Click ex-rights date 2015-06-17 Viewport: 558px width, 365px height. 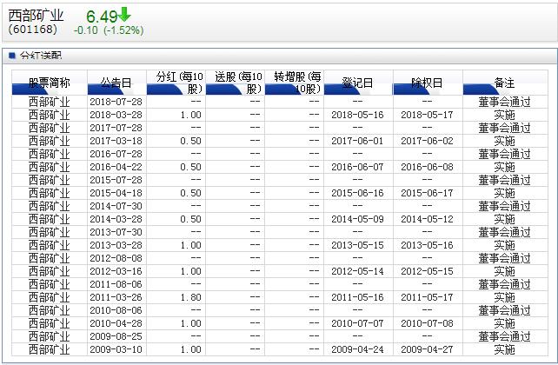coord(427,193)
